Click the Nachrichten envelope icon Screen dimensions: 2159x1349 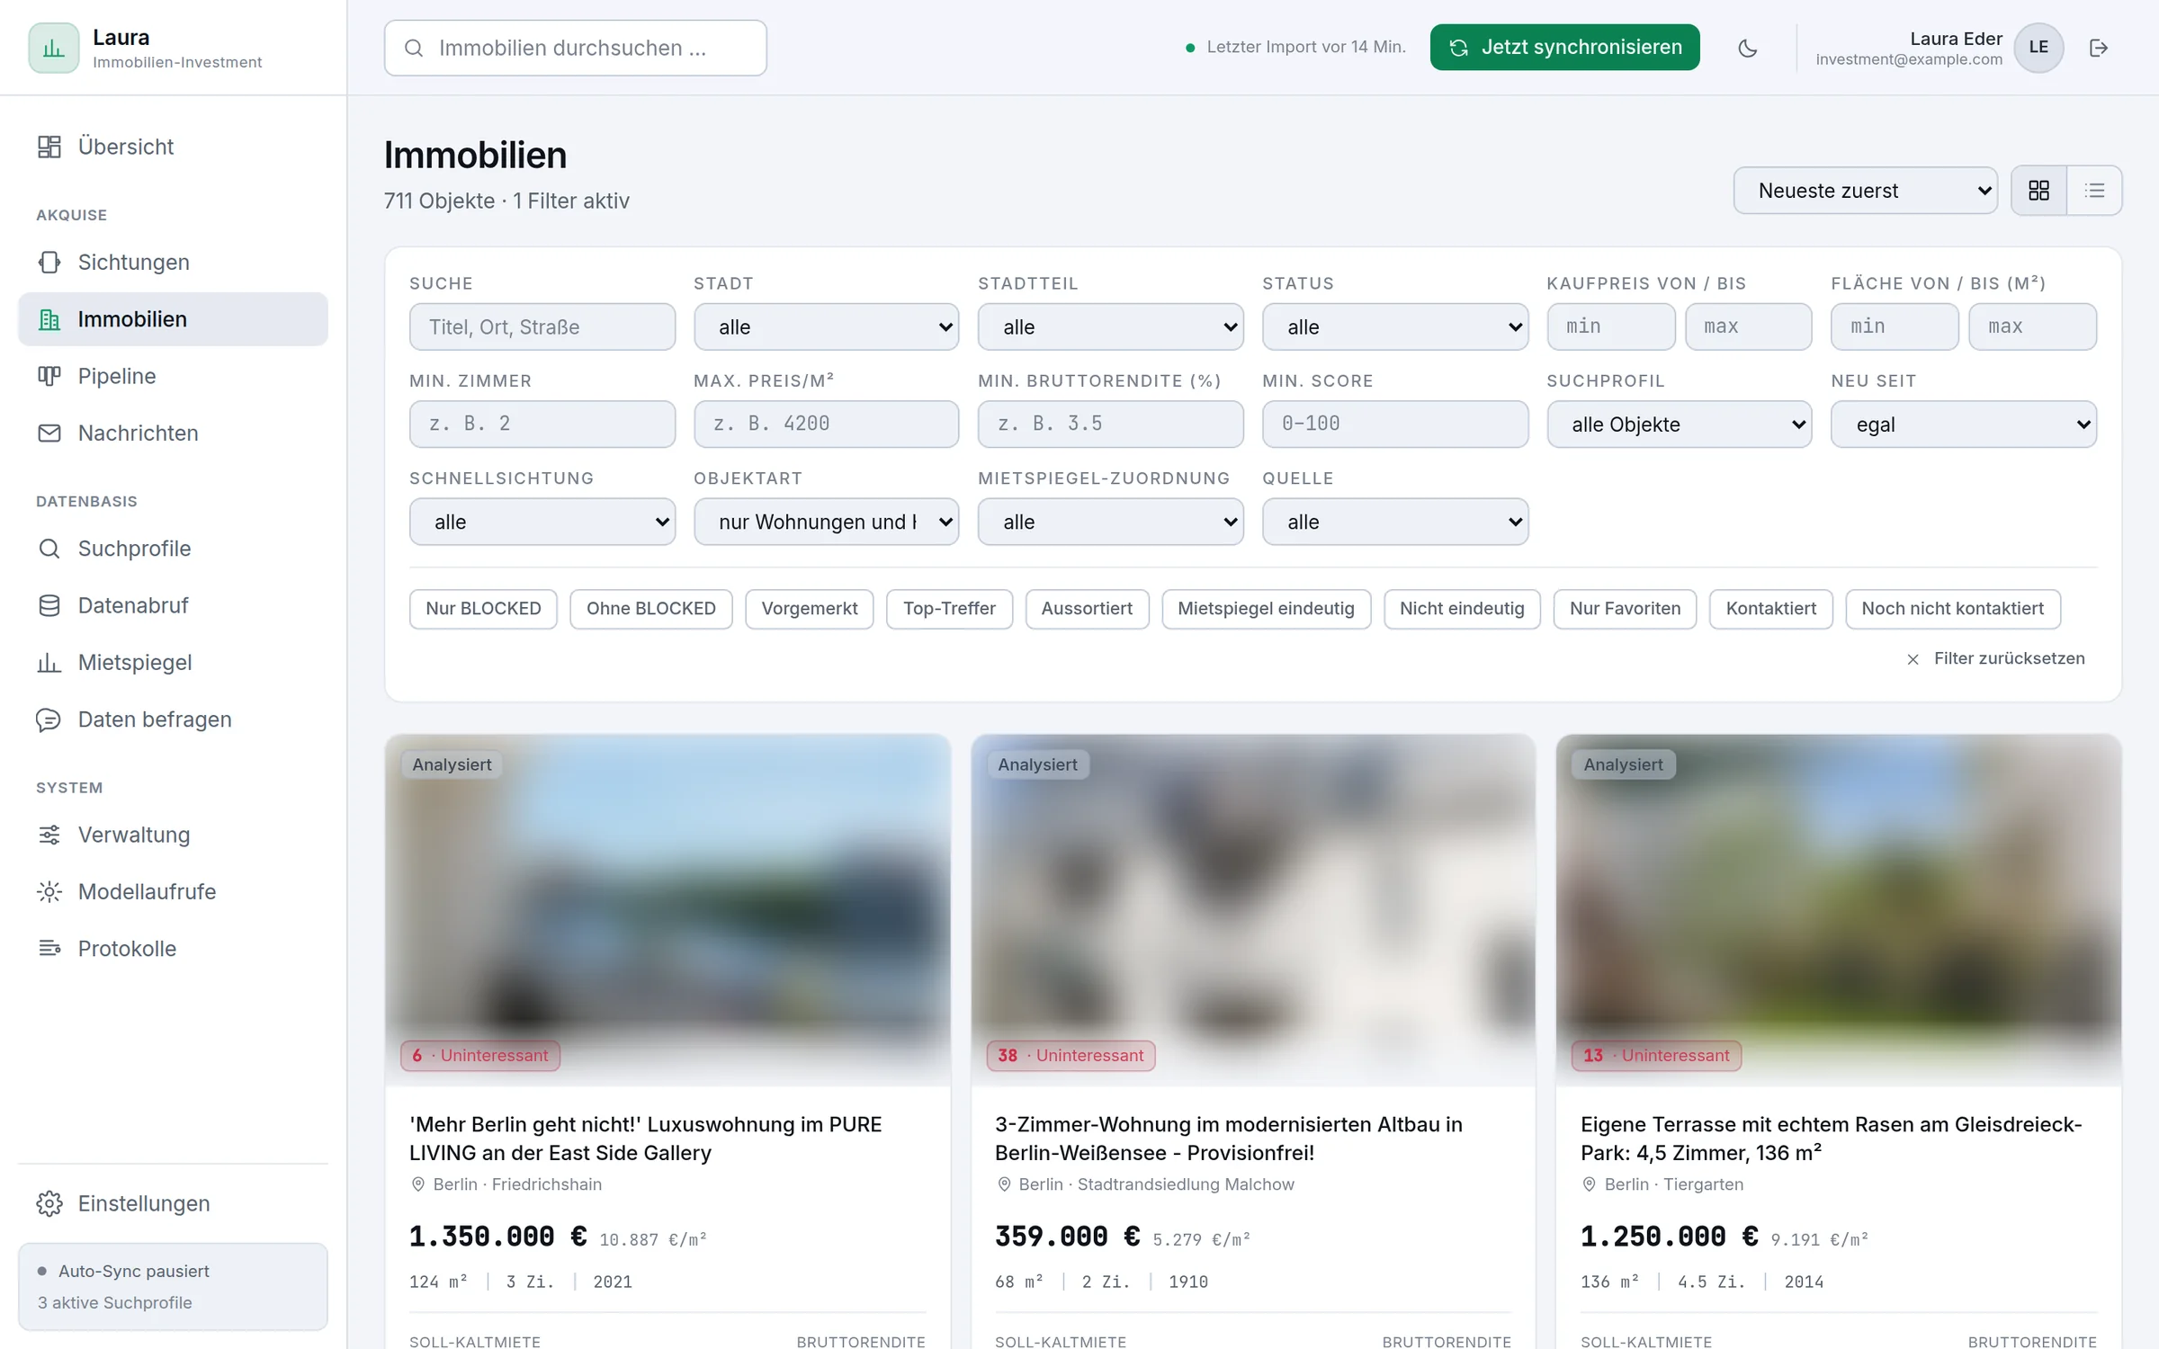click(49, 433)
